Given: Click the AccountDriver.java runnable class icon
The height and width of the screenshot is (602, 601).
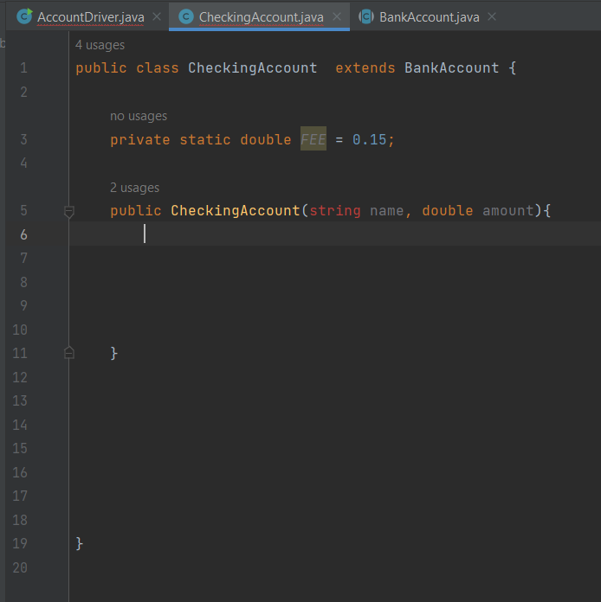Looking at the screenshot, I should (x=24, y=16).
